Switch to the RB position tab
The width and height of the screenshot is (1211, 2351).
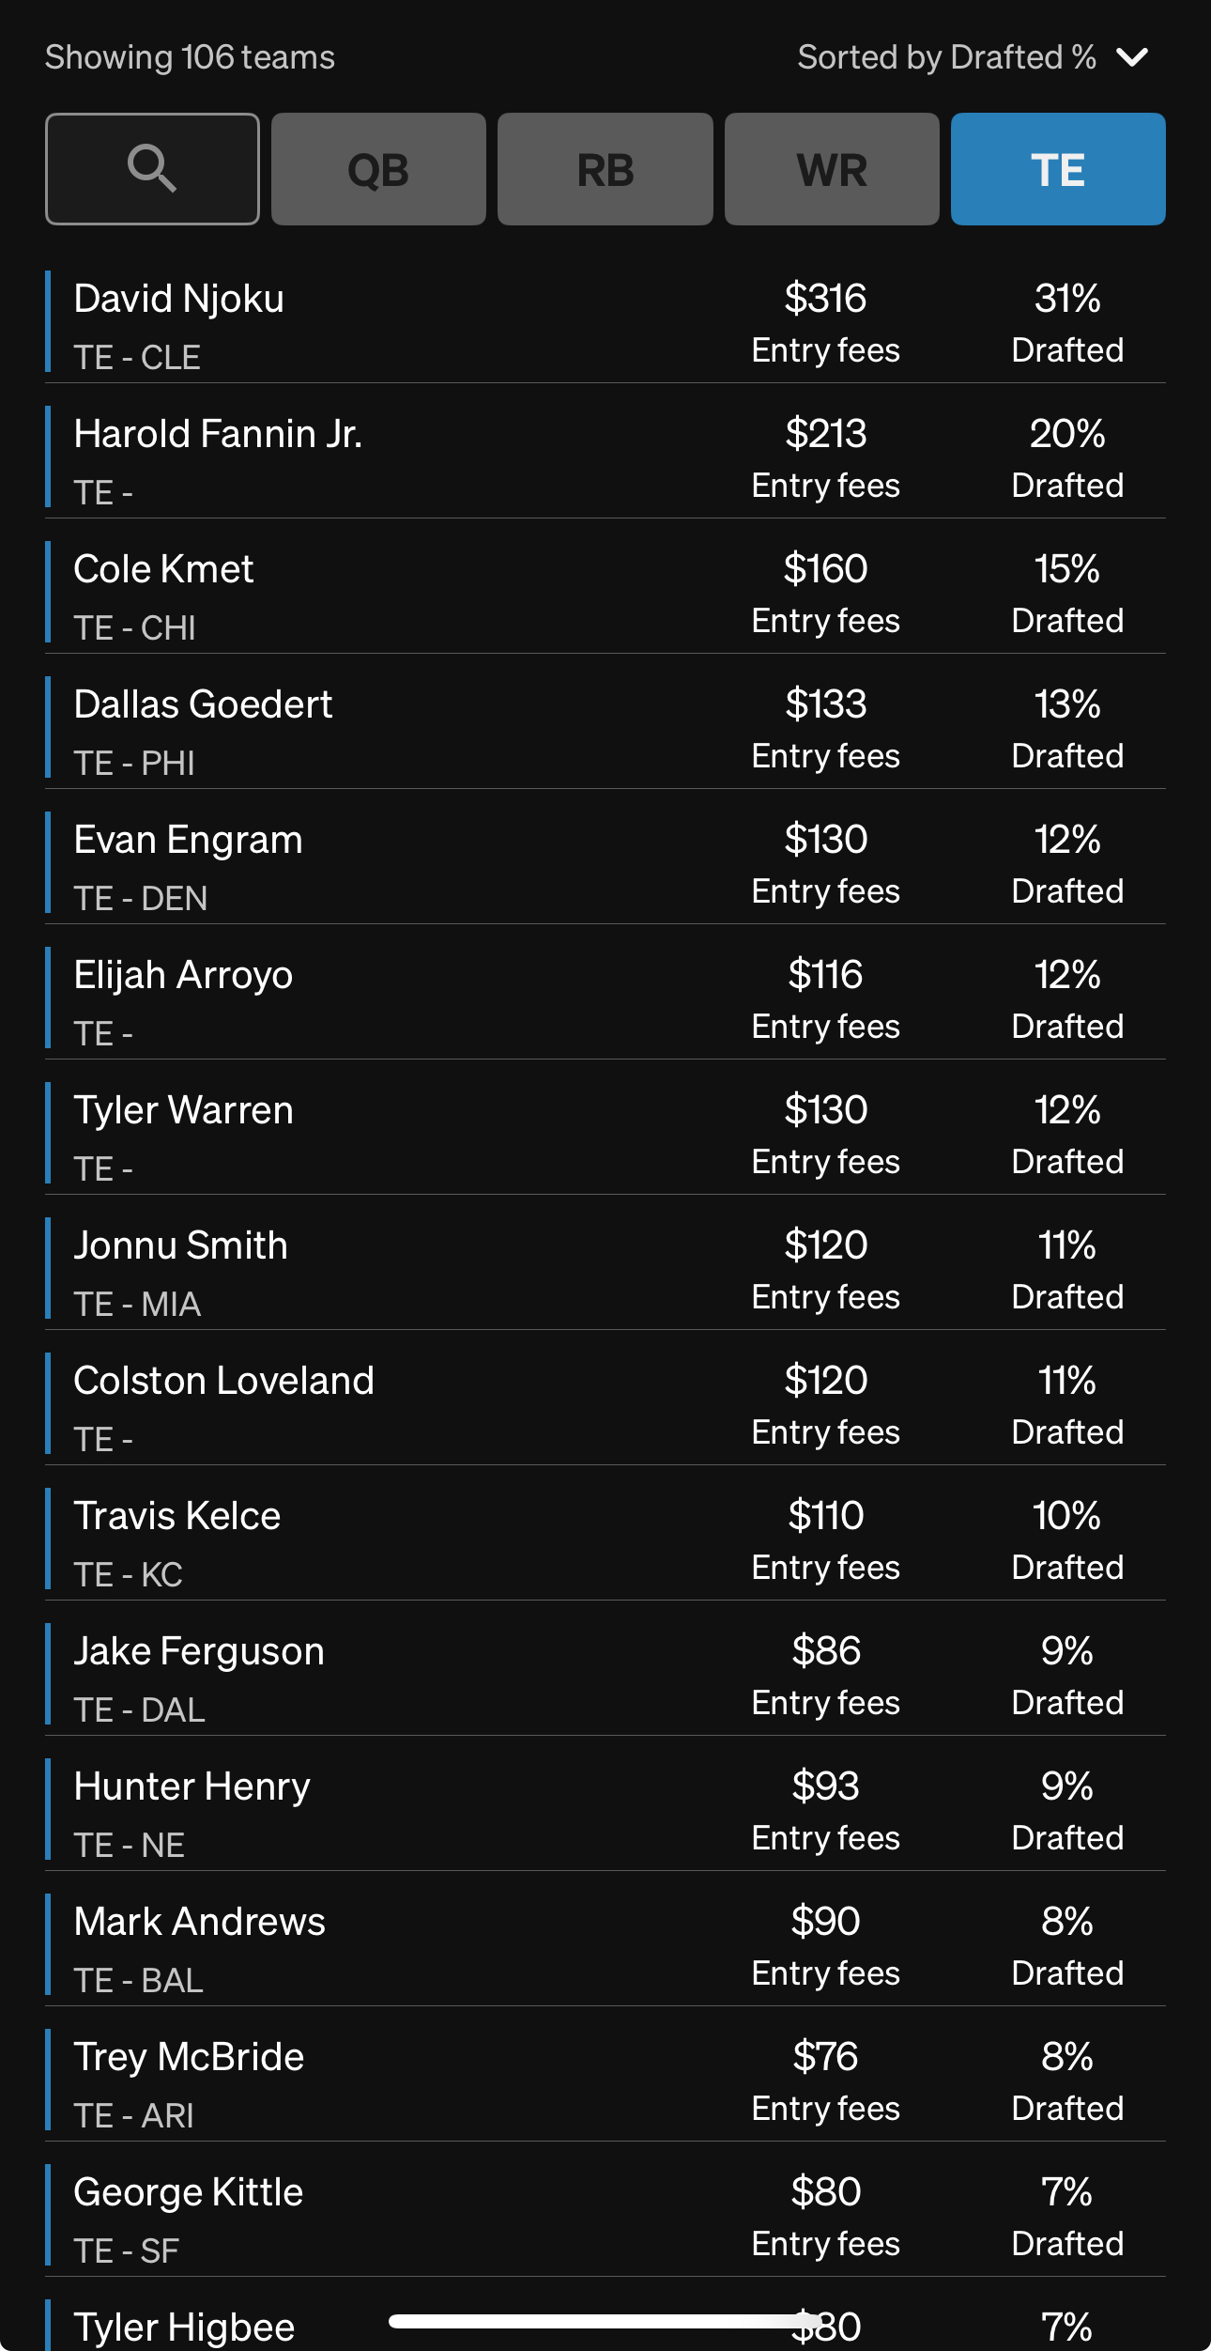click(x=605, y=169)
